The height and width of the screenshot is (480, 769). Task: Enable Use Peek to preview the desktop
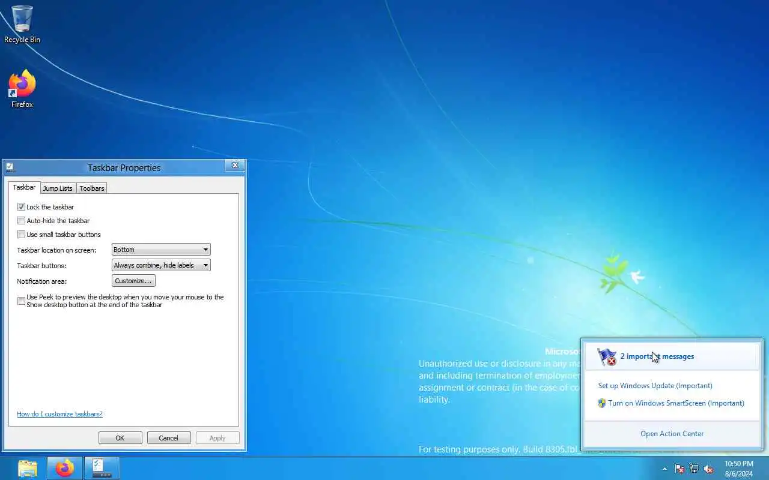pyautogui.click(x=22, y=301)
